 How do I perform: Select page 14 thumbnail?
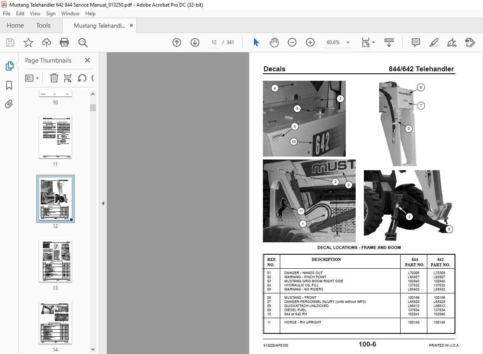(x=56, y=323)
